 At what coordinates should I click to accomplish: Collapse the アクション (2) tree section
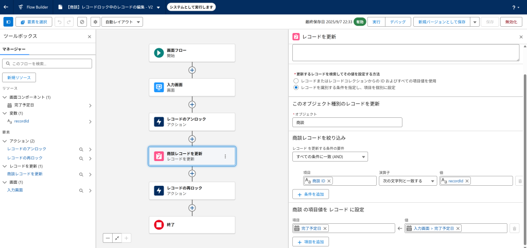coord(5,141)
